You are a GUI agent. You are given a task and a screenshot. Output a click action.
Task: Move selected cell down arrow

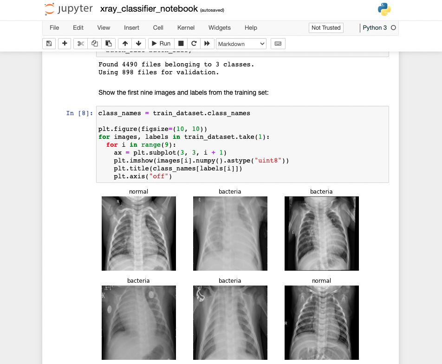[x=138, y=44]
